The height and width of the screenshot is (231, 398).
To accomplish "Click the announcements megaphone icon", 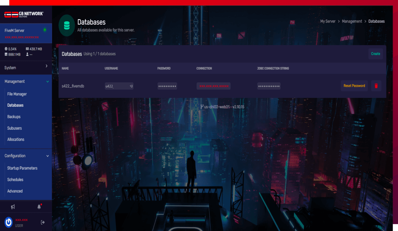I will (13, 206).
